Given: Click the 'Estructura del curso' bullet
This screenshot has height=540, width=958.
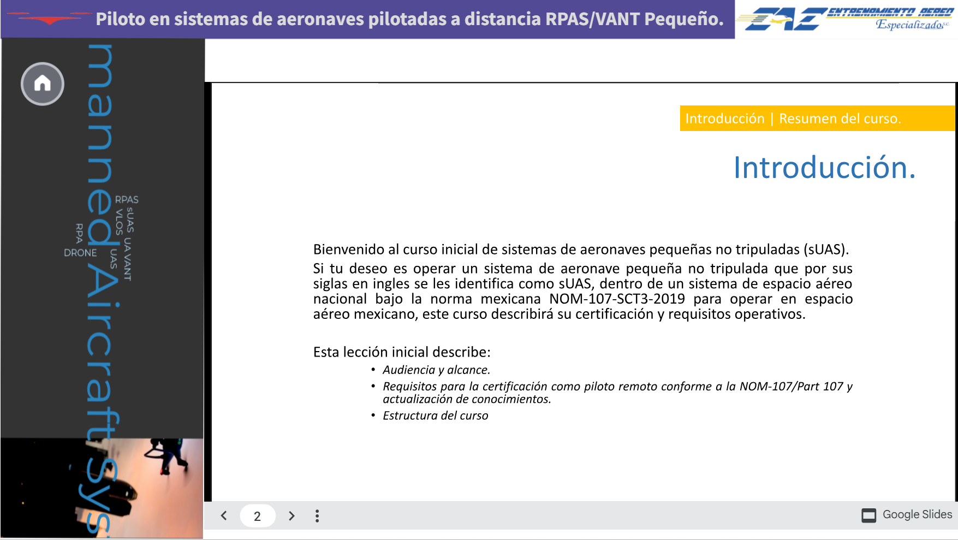Looking at the screenshot, I should click(x=435, y=416).
